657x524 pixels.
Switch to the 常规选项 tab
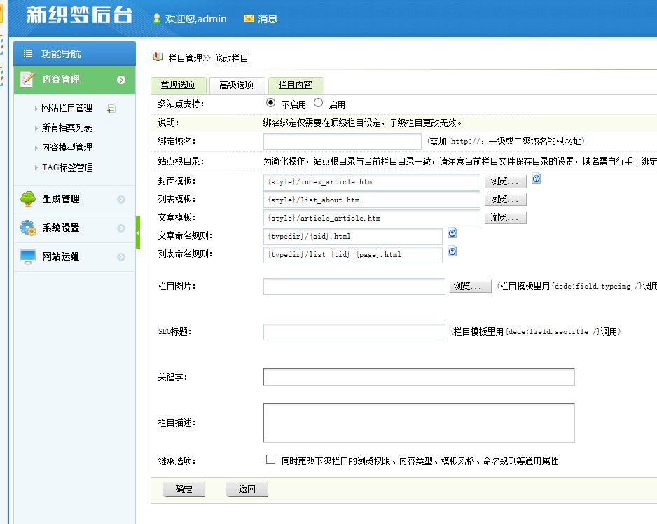[x=178, y=85]
